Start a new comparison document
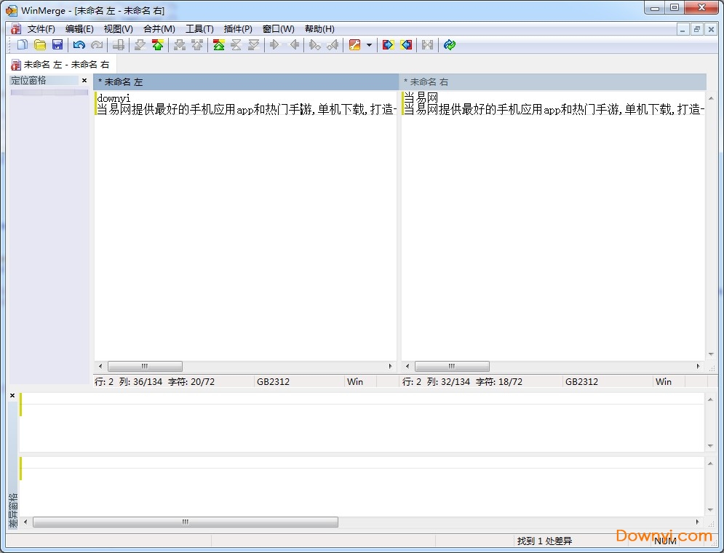This screenshot has height=553, width=724. [23, 44]
